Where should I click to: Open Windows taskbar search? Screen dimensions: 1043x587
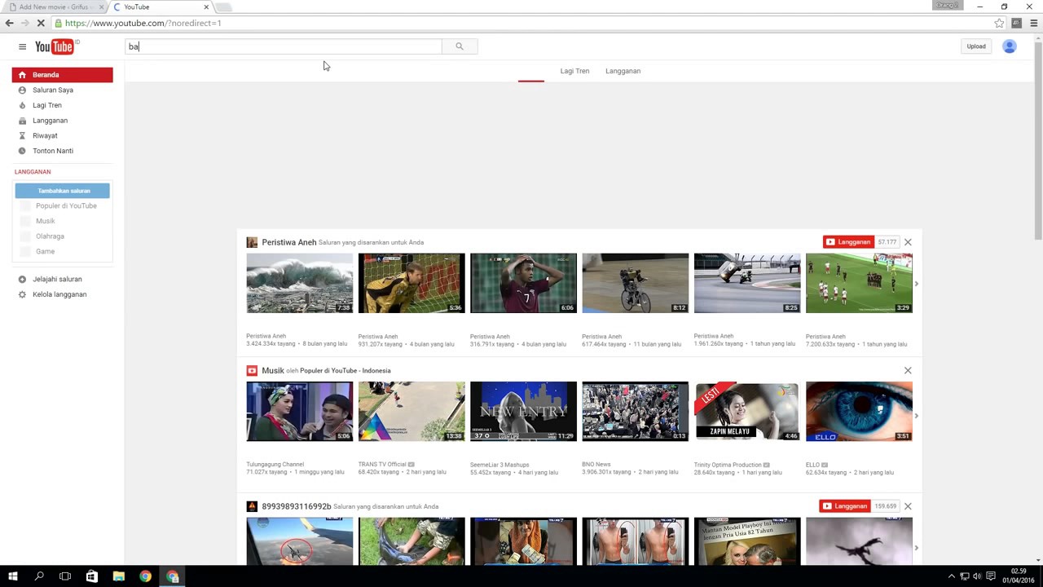(39, 576)
